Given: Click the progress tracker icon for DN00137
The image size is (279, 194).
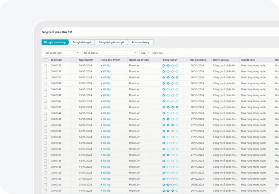Looking at the screenshot, I should tap(170, 155).
